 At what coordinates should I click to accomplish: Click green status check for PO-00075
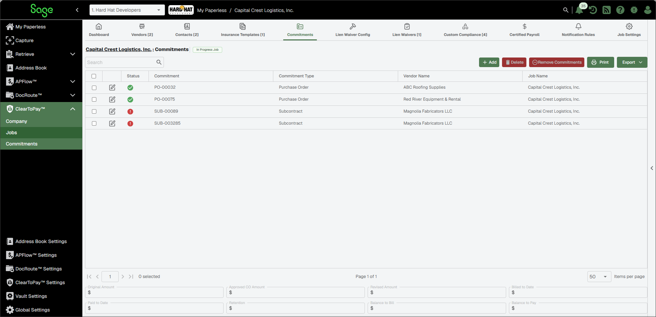pyautogui.click(x=130, y=100)
